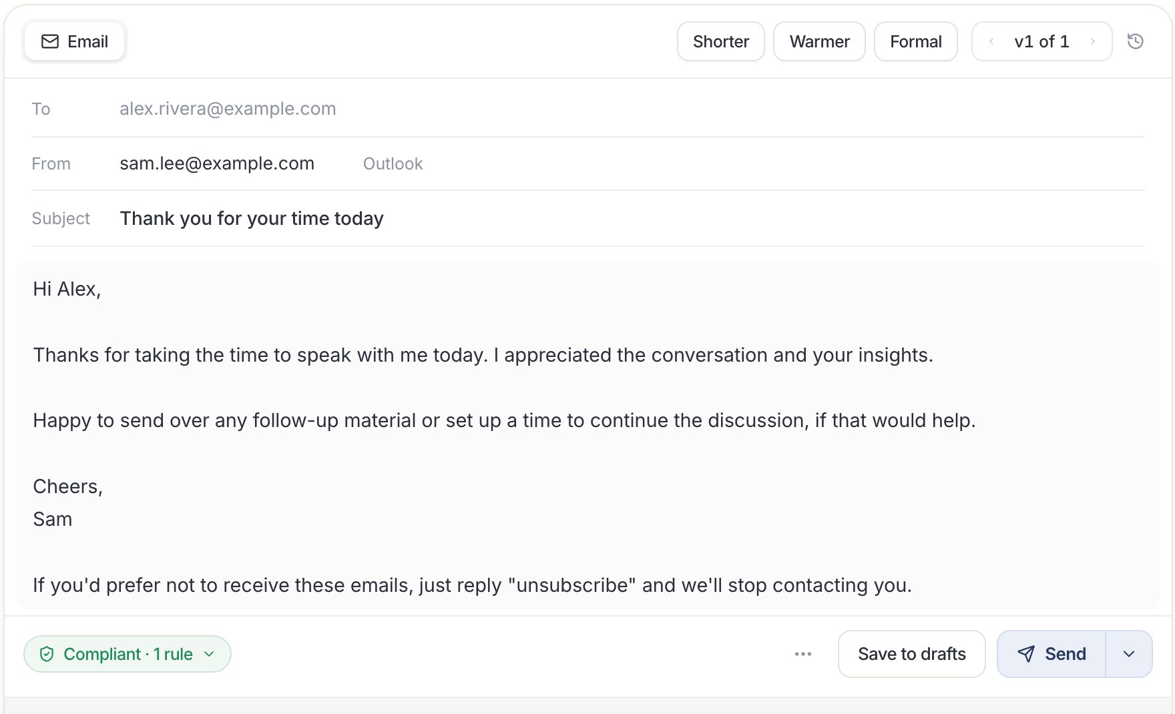Click the envelope icon in Email button
The width and height of the screenshot is (1175, 714).
tap(50, 41)
